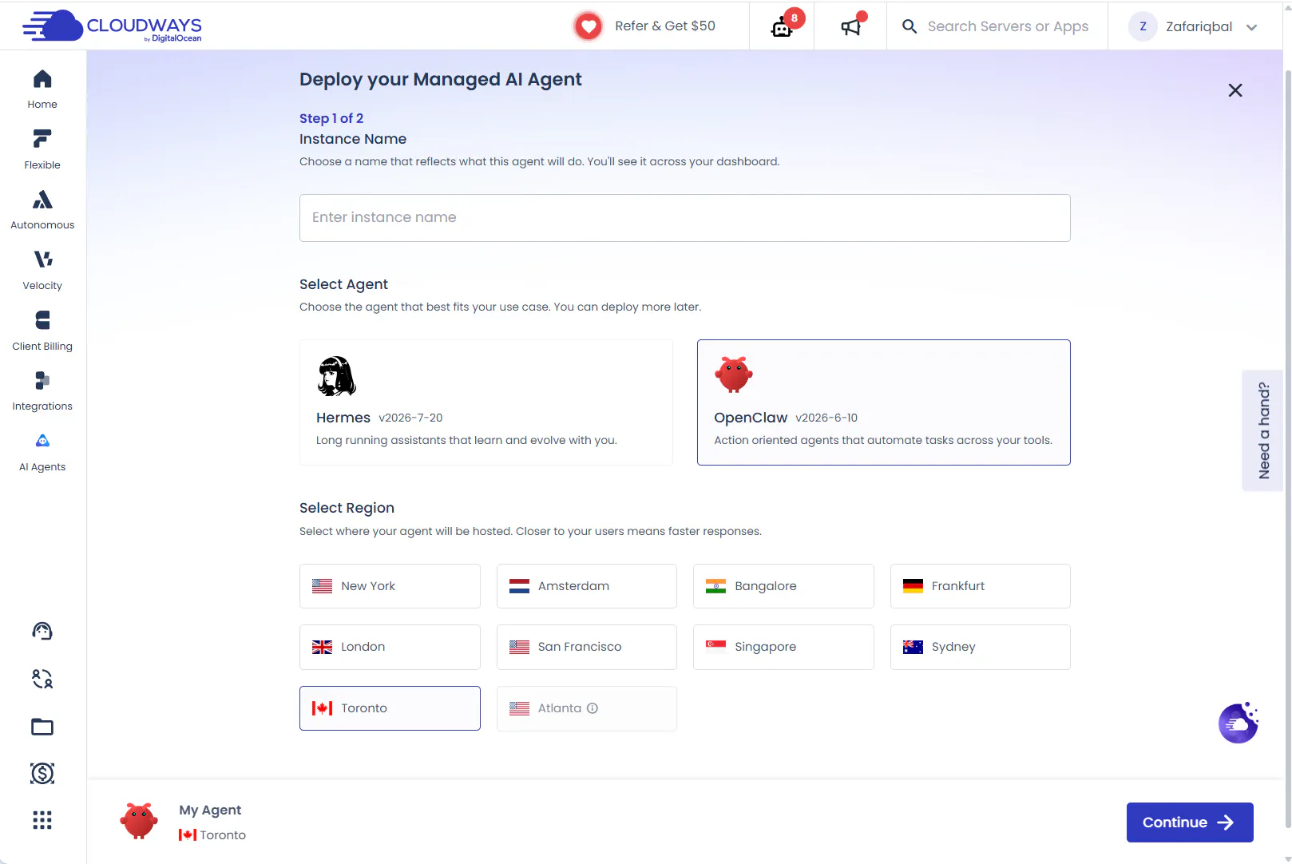Click the Step 1 of 2 text
1292x864 pixels.
(331, 118)
